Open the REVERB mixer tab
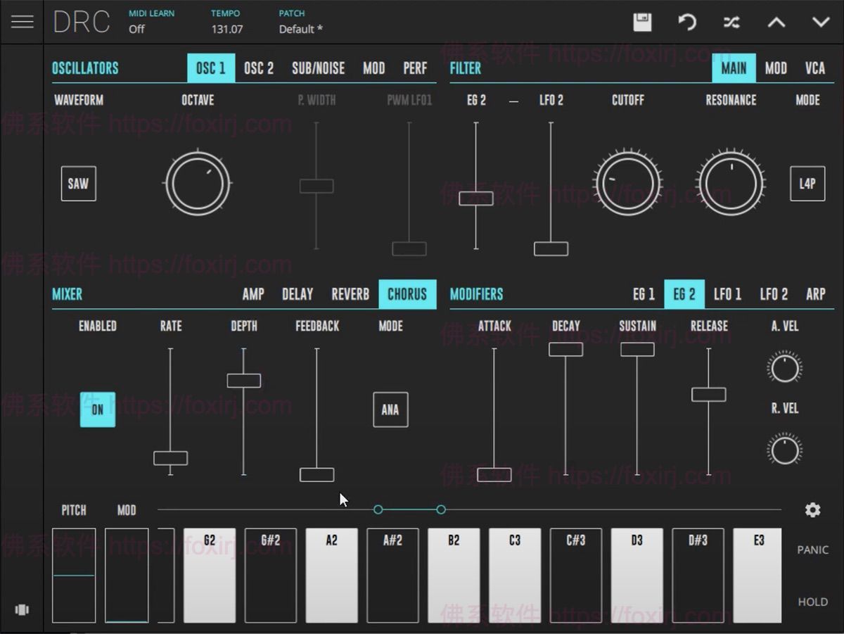The height and width of the screenshot is (634, 844). point(350,294)
